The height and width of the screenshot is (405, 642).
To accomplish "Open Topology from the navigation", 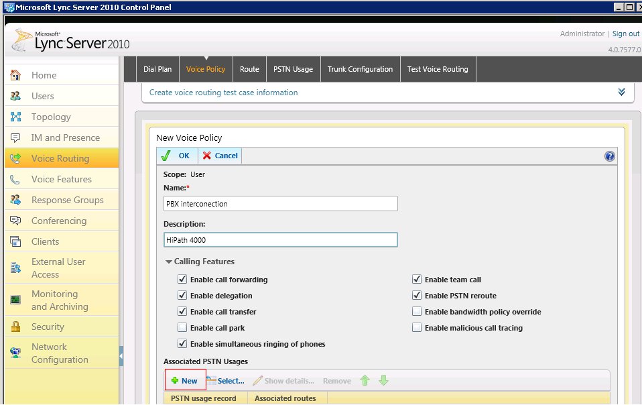I will [62, 117].
